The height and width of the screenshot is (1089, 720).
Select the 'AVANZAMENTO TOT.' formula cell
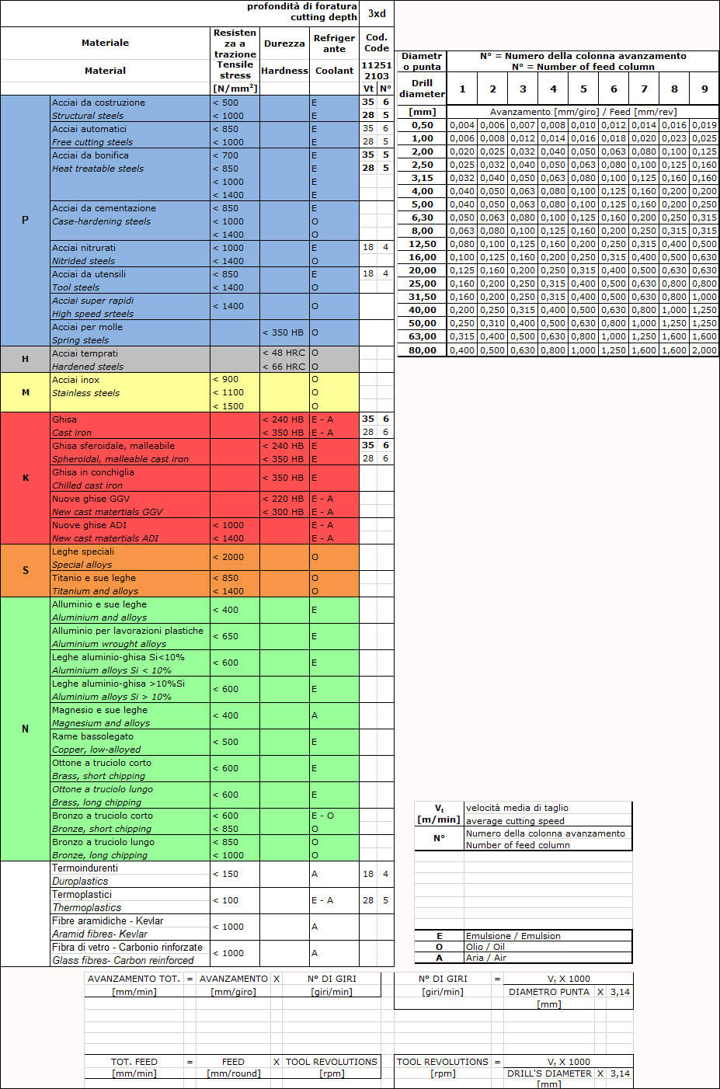pyautogui.click(x=134, y=979)
